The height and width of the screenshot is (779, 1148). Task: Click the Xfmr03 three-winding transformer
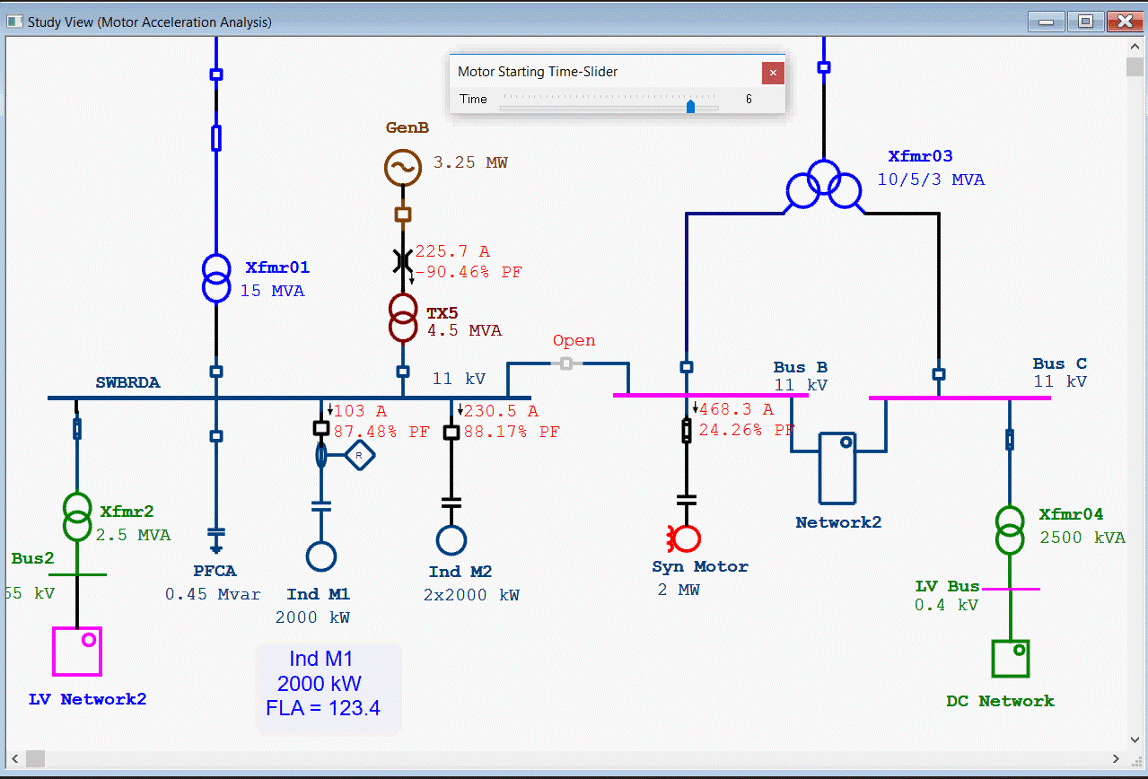pyautogui.click(x=824, y=184)
